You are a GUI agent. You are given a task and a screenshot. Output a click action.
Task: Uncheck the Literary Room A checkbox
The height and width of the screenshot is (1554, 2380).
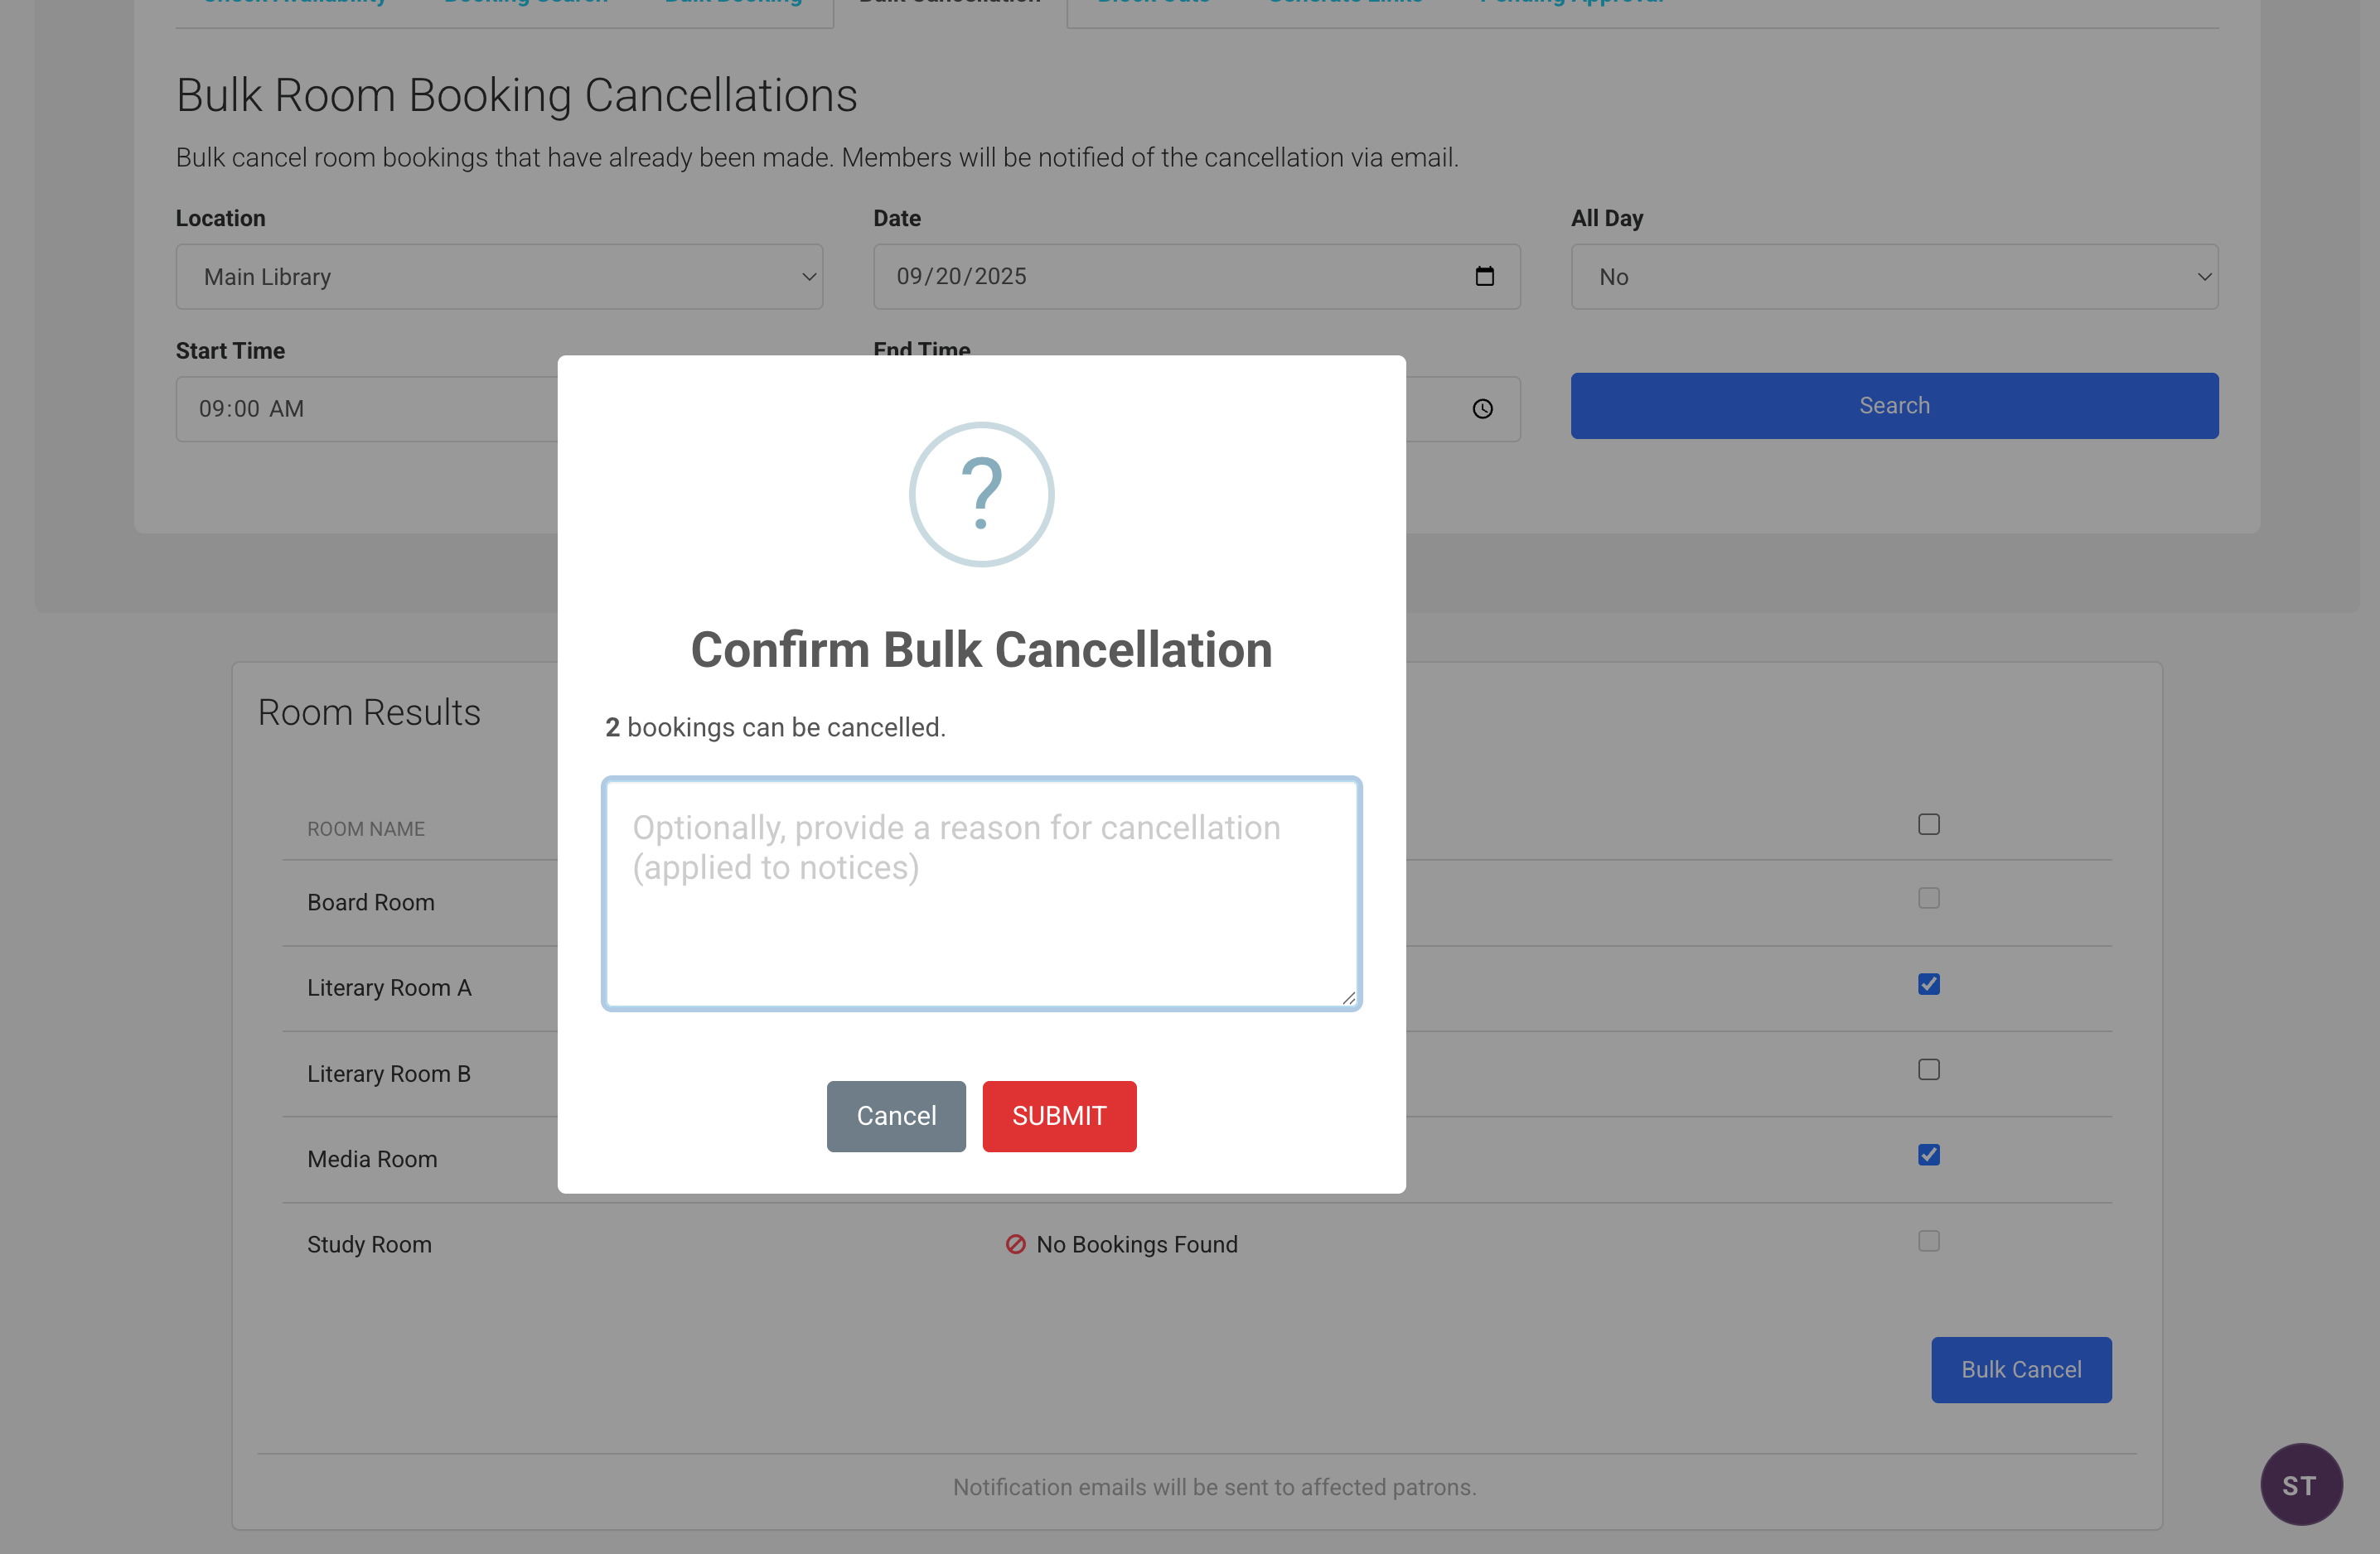pos(1929,984)
